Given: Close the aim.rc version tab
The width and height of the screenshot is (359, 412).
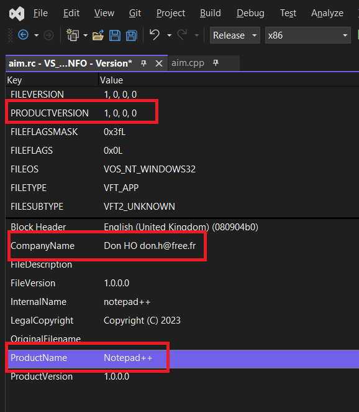Looking at the screenshot, I should click(159, 63).
